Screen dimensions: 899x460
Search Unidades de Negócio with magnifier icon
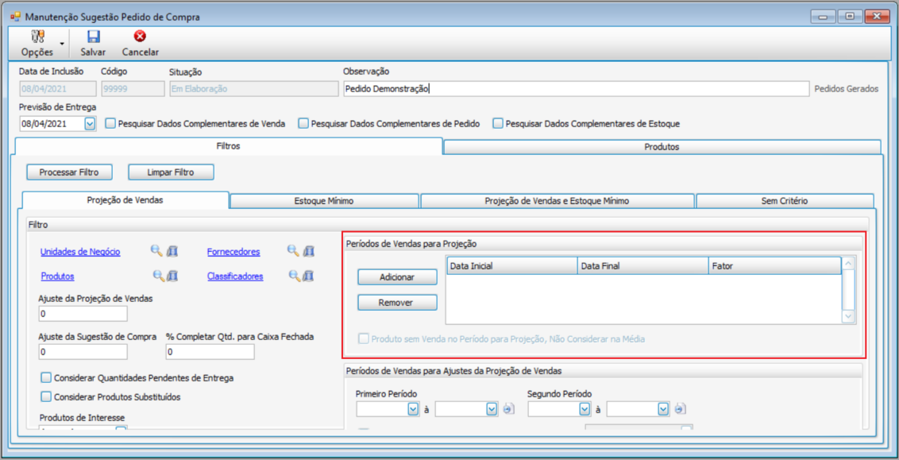coord(156,250)
